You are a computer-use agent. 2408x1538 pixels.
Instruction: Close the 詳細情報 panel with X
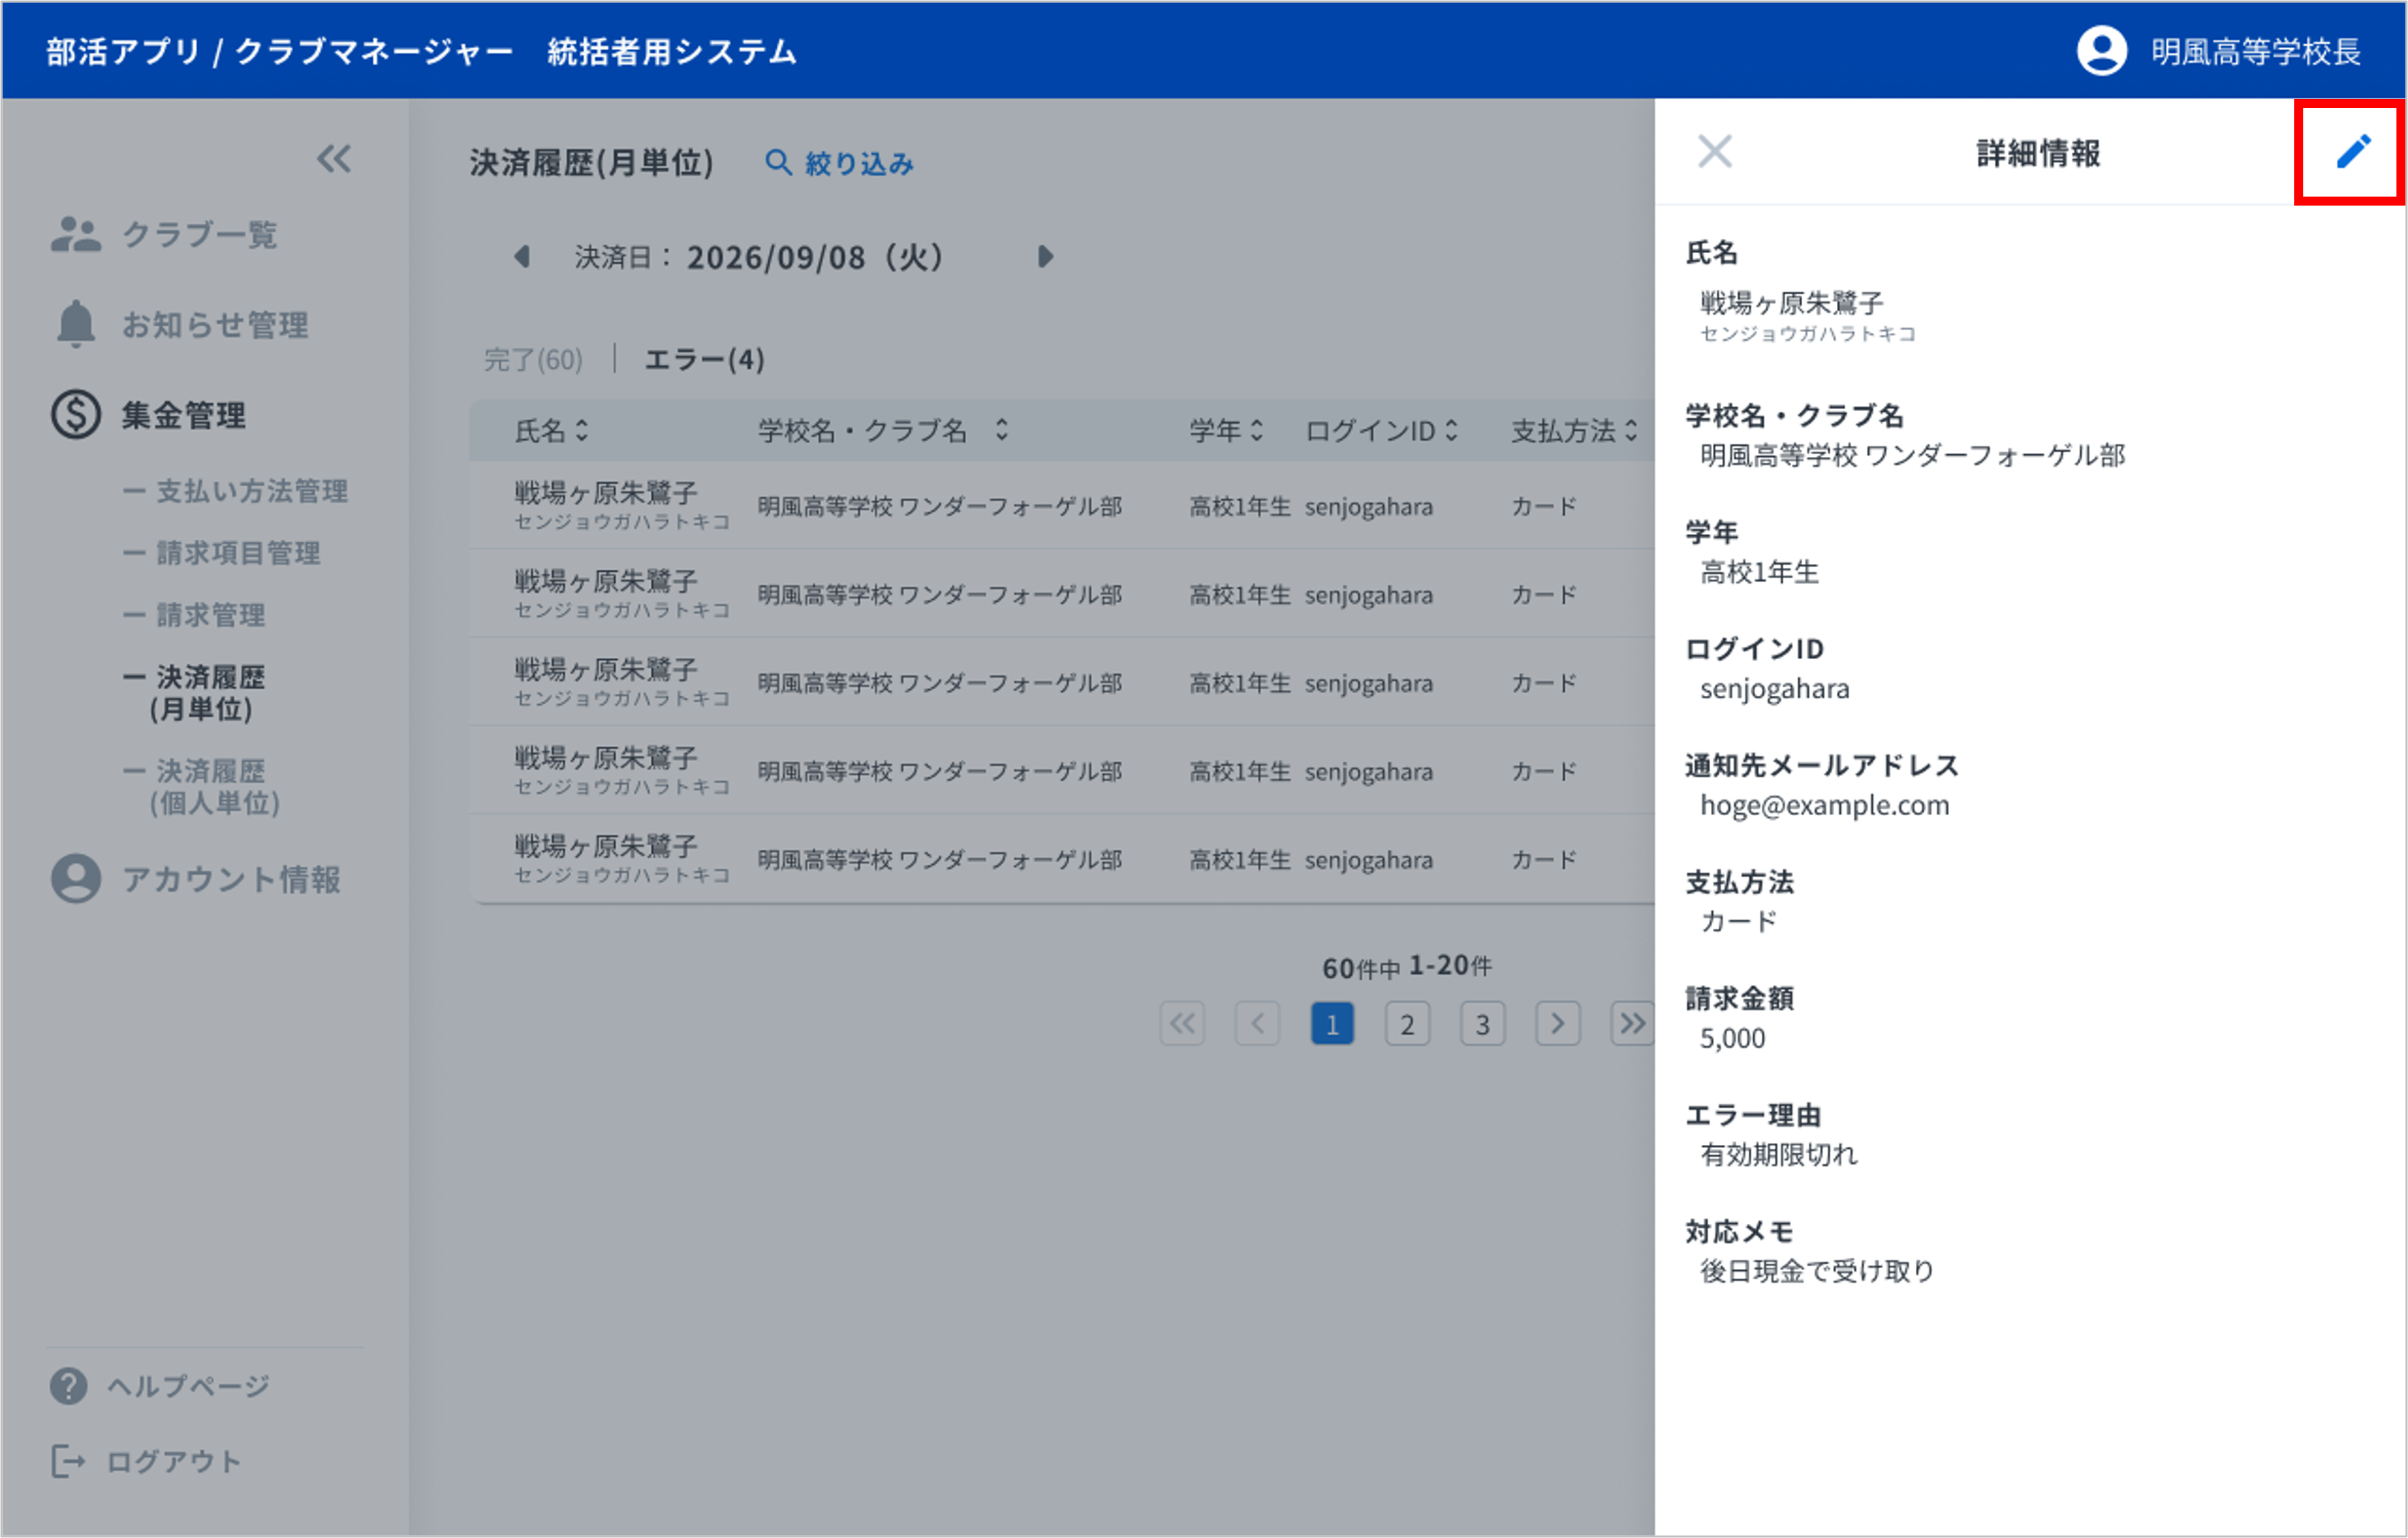1714,152
